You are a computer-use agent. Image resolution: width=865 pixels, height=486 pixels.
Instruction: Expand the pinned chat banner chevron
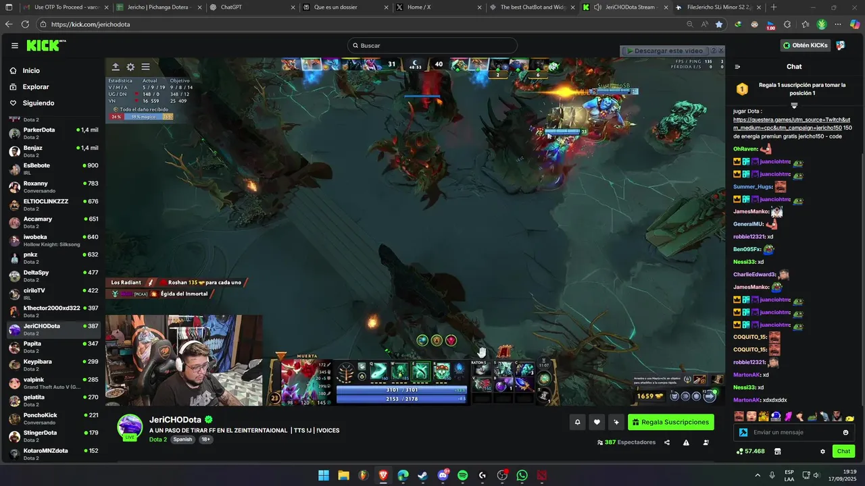click(x=794, y=105)
